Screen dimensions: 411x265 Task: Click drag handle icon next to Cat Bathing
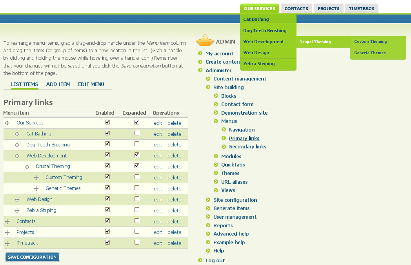[17, 134]
